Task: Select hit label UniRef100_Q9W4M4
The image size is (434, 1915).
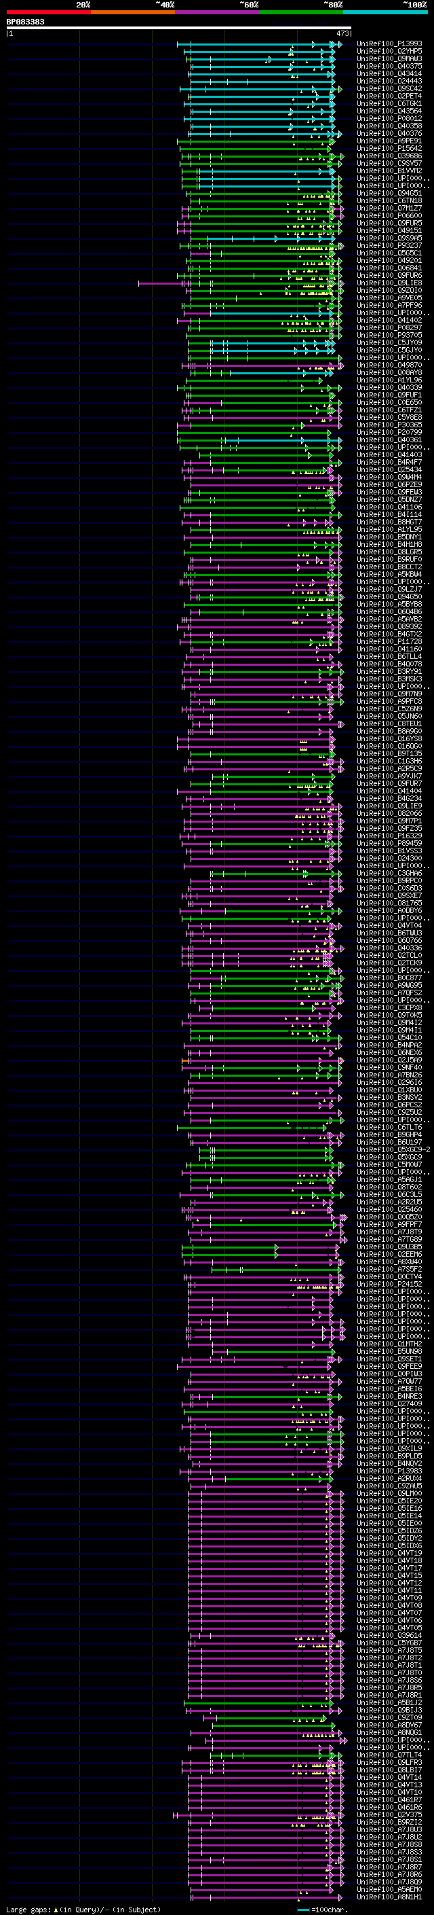Action: click(x=389, y=478)
